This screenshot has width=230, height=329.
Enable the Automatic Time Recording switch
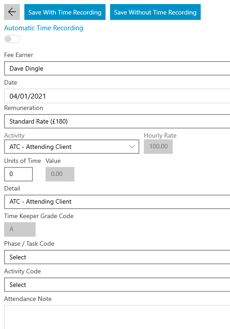tap(12, 39)
